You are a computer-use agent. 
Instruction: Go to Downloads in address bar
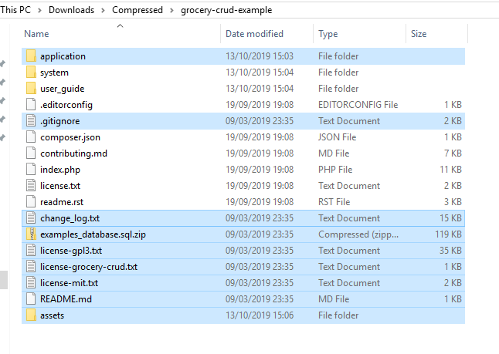(x=71, y=10)
